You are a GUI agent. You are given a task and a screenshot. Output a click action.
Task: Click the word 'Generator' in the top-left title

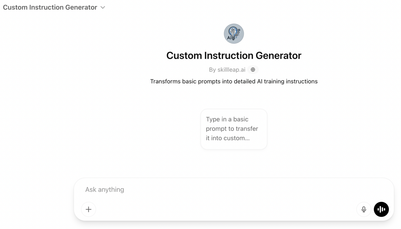coord(81,7)
